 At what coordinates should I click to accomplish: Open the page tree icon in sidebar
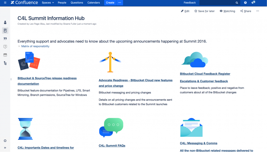[x=5, y=63]
